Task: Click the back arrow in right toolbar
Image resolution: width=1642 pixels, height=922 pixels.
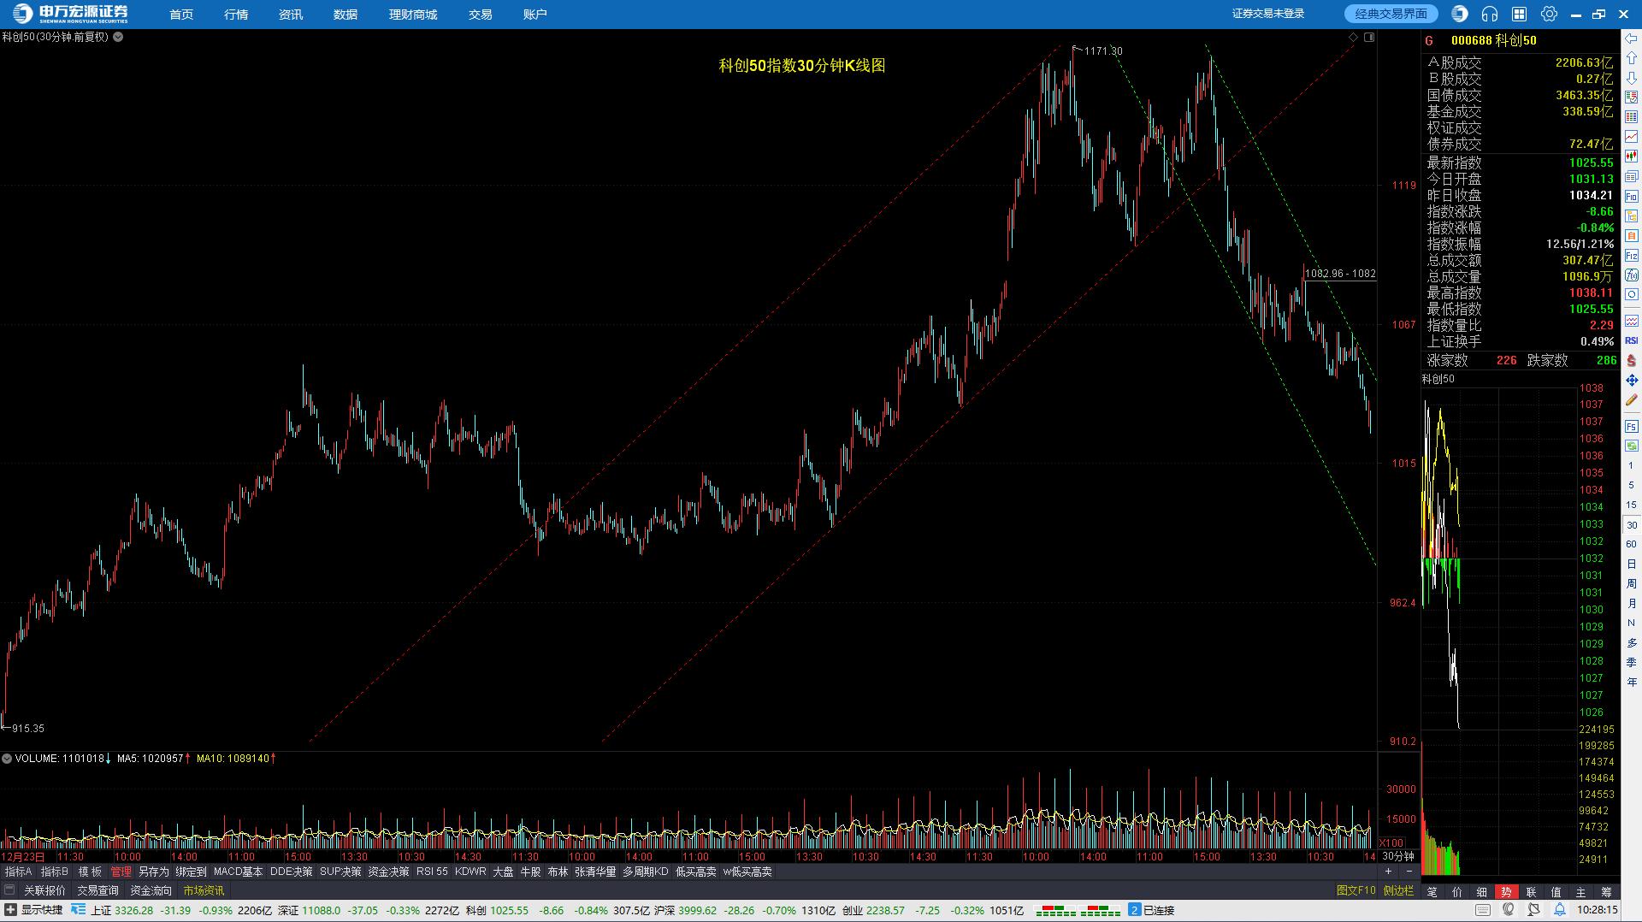Action: pyautogui.click(x=1632, y=39)
